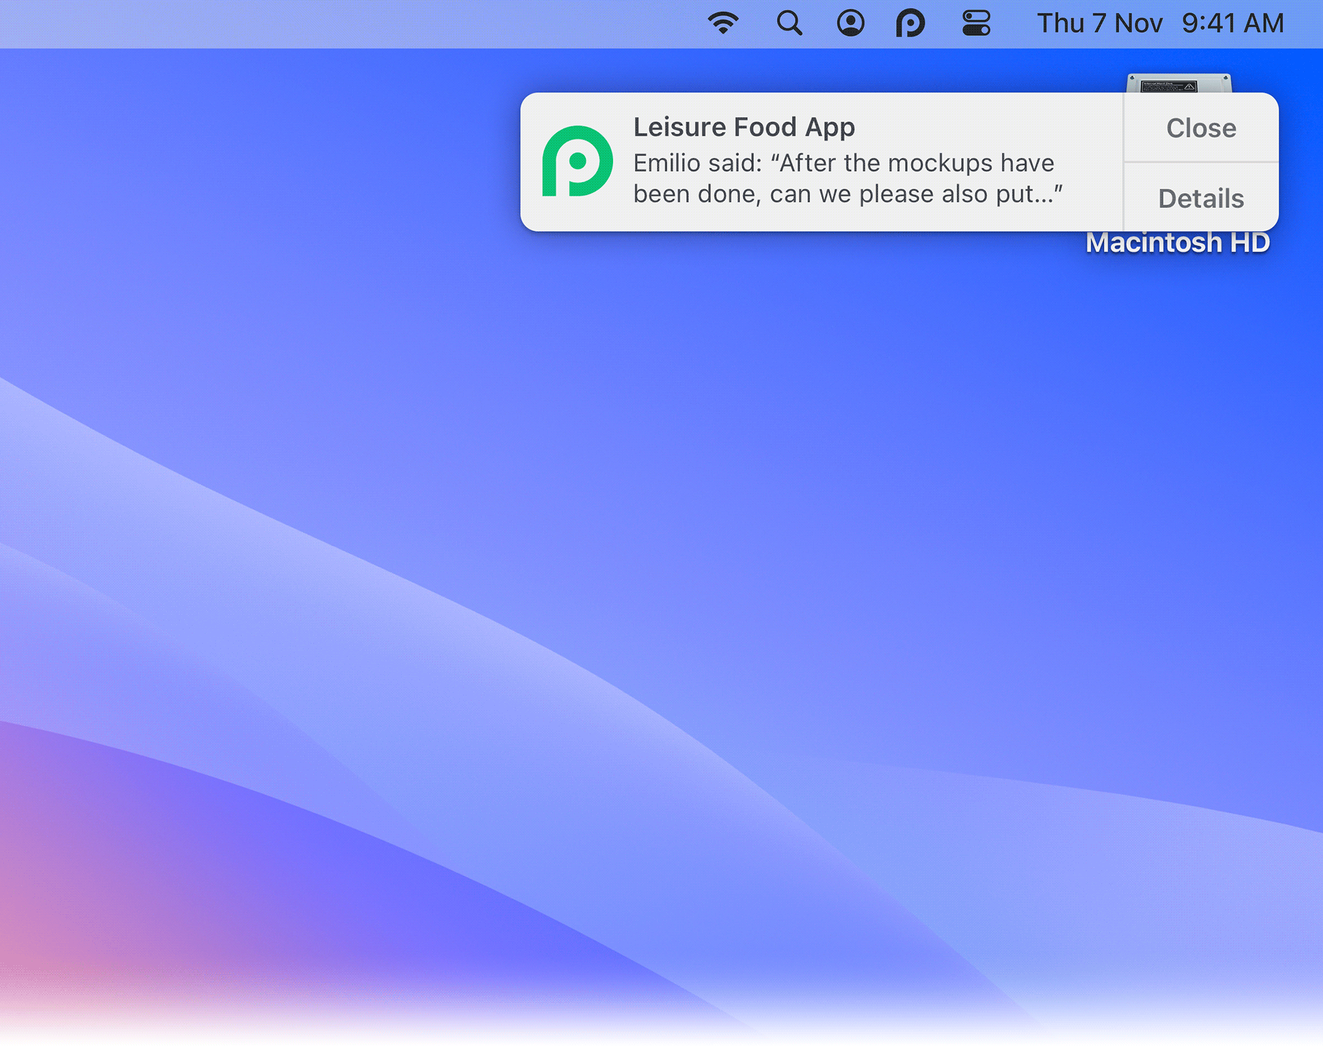
Task: Click "After the mockups have" message line
Action: click(916, 163)
